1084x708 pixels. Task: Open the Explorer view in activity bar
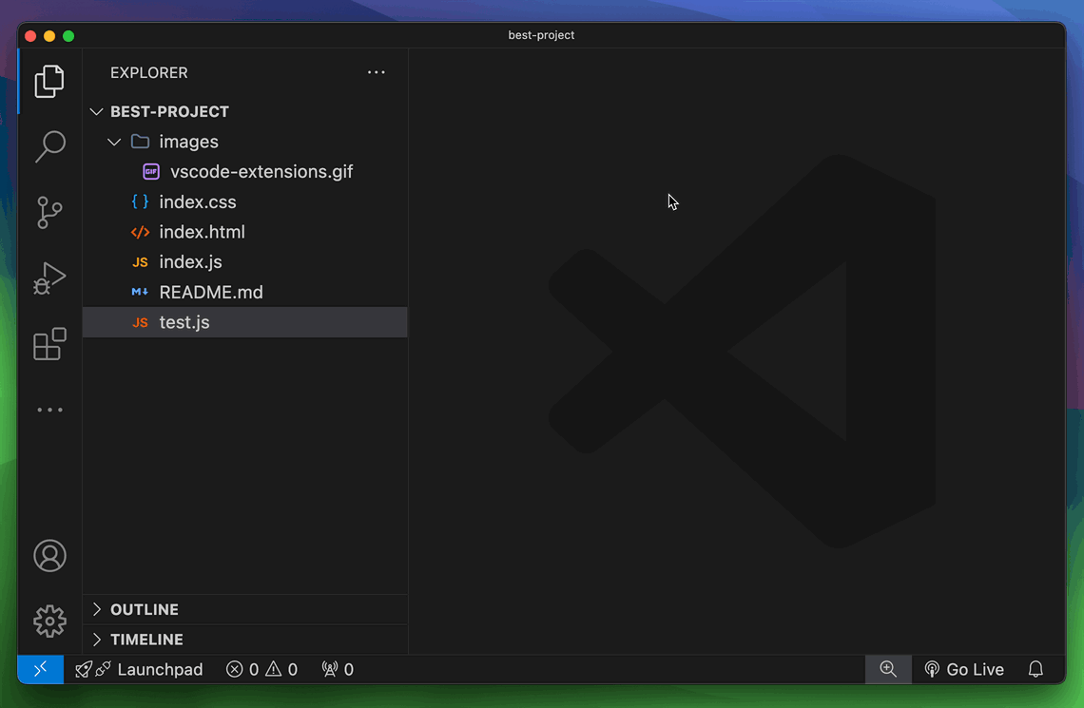click(49, 82)
